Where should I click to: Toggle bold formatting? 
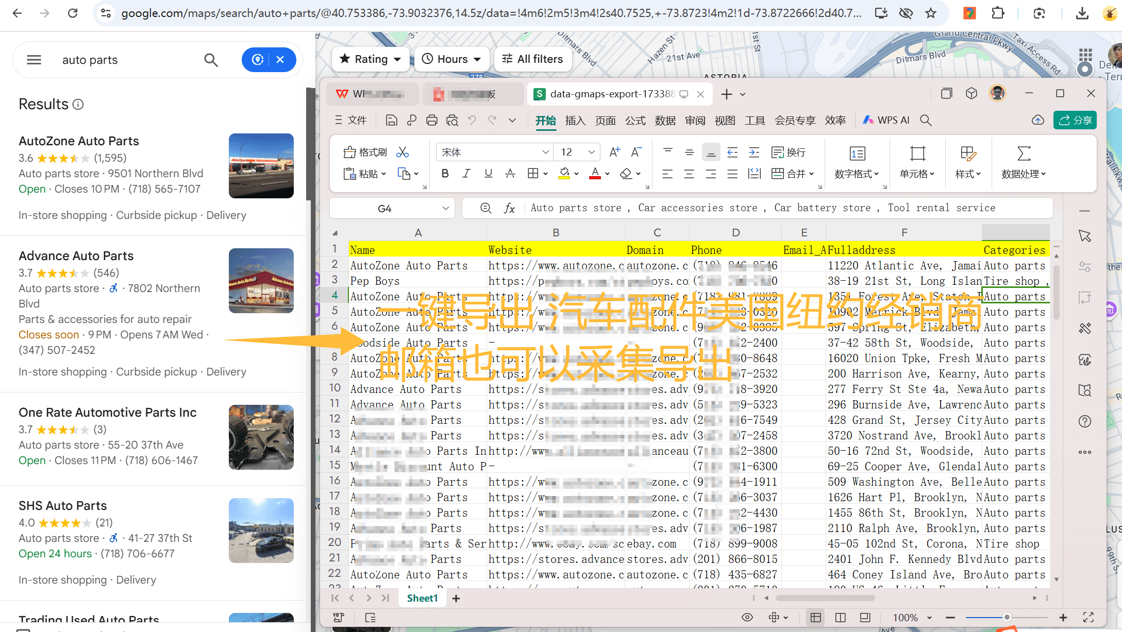(x=445, y=174)
